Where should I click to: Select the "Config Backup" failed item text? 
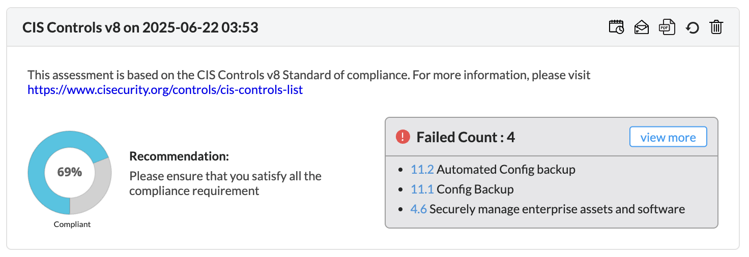tap(475, 189)
